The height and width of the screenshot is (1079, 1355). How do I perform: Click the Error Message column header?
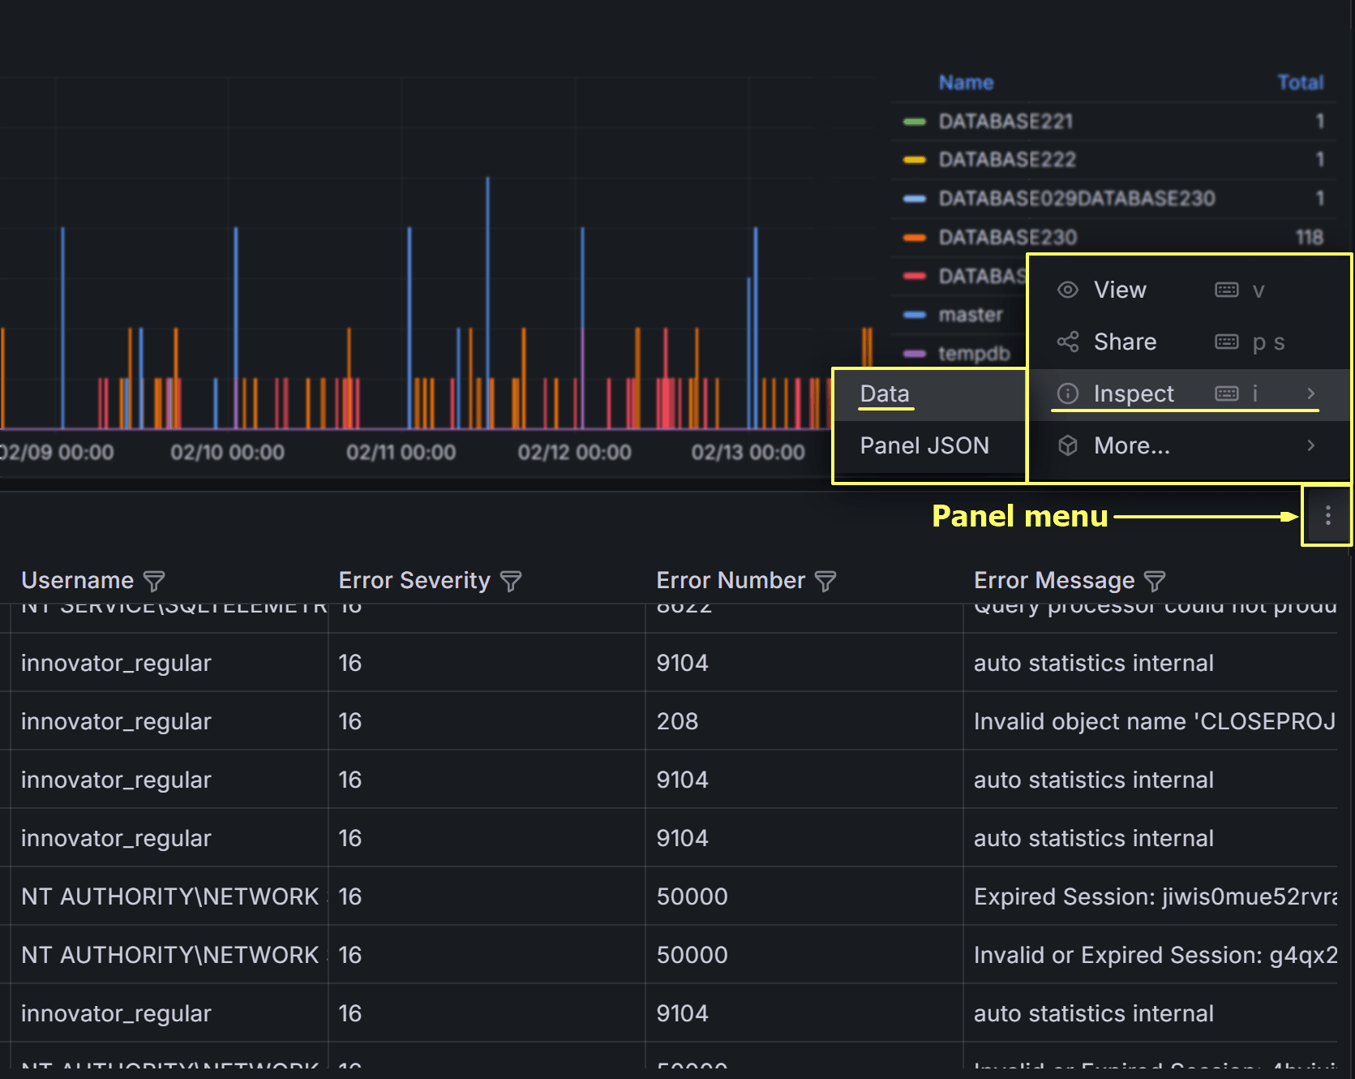pos(1053,581)
